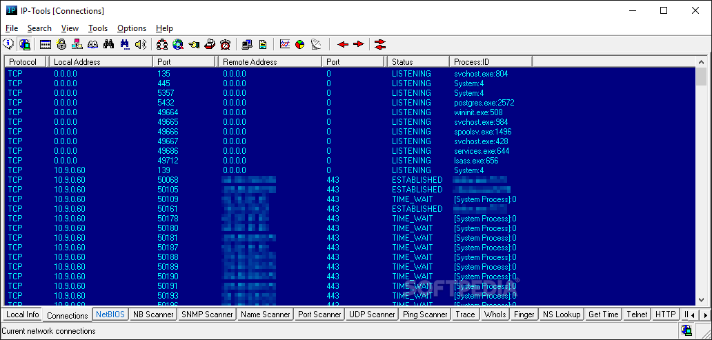Screen dimensions: 712x340
Task: Select the lsass.exe:656 row
Action: click(350, 161)
